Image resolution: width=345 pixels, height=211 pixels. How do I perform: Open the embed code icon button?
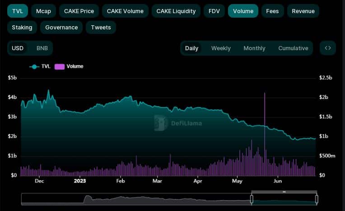[x=328, y=48]
